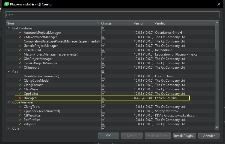This screenshot has height=144, width=225.
Task: Click green checkmark icon beside QmakeProjectManager
Action: point(20,63)
